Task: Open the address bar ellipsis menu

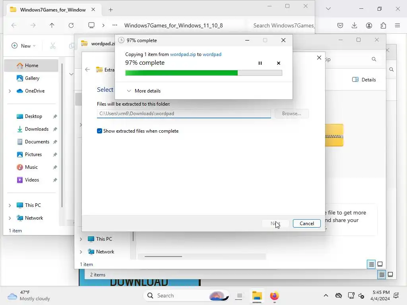Action: point(115,25)
